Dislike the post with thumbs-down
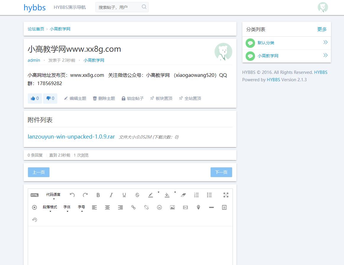The width and height of the screenshot is (344, 265). pyautogui.click(x=50, y=98)
